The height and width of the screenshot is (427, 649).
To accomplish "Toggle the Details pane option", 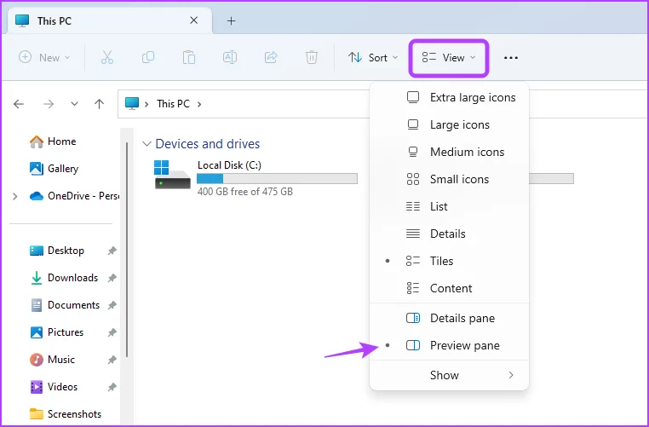I will pos(449,318).
